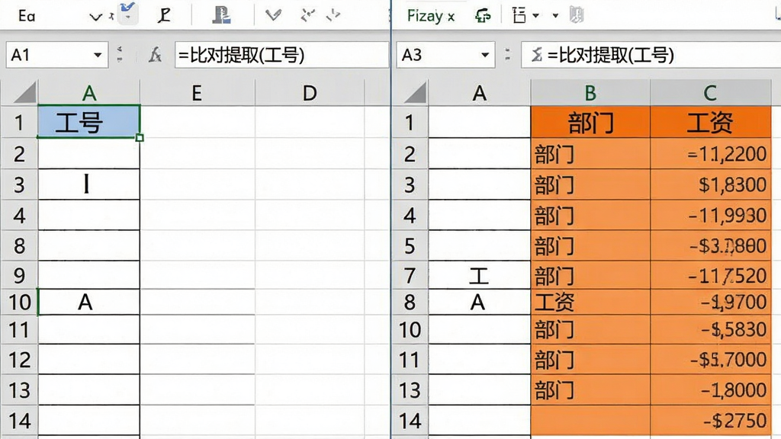
Task: Select the cell showing $1,8300
Action: (x=710, y=184)
